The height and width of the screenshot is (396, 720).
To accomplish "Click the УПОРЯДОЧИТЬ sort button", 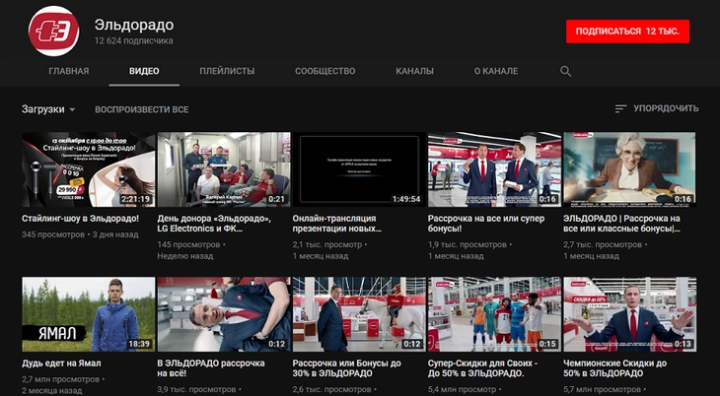I will coord(657,108).
